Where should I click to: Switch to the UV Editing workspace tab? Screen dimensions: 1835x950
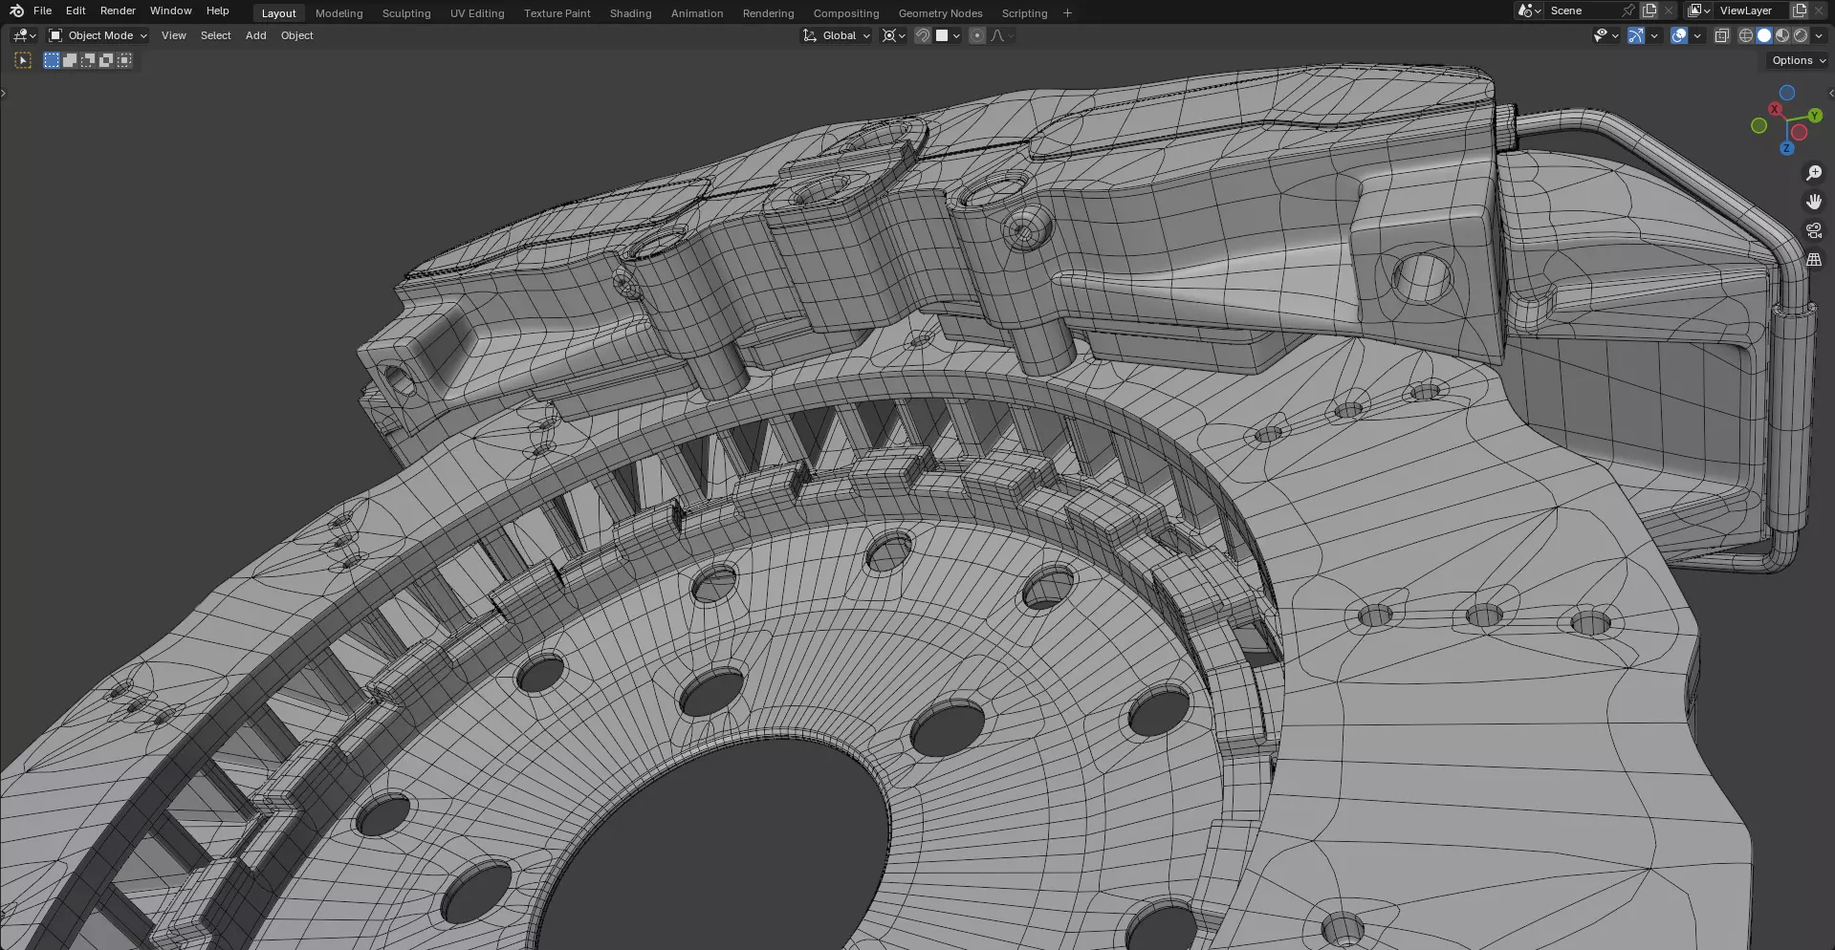(x=477, y=13)
